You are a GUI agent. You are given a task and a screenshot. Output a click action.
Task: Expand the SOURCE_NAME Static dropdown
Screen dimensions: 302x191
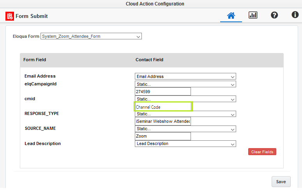pos(185,129)
